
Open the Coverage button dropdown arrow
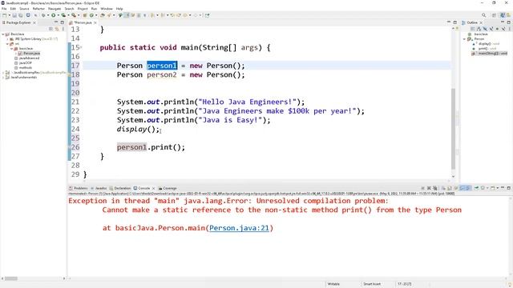68,15
